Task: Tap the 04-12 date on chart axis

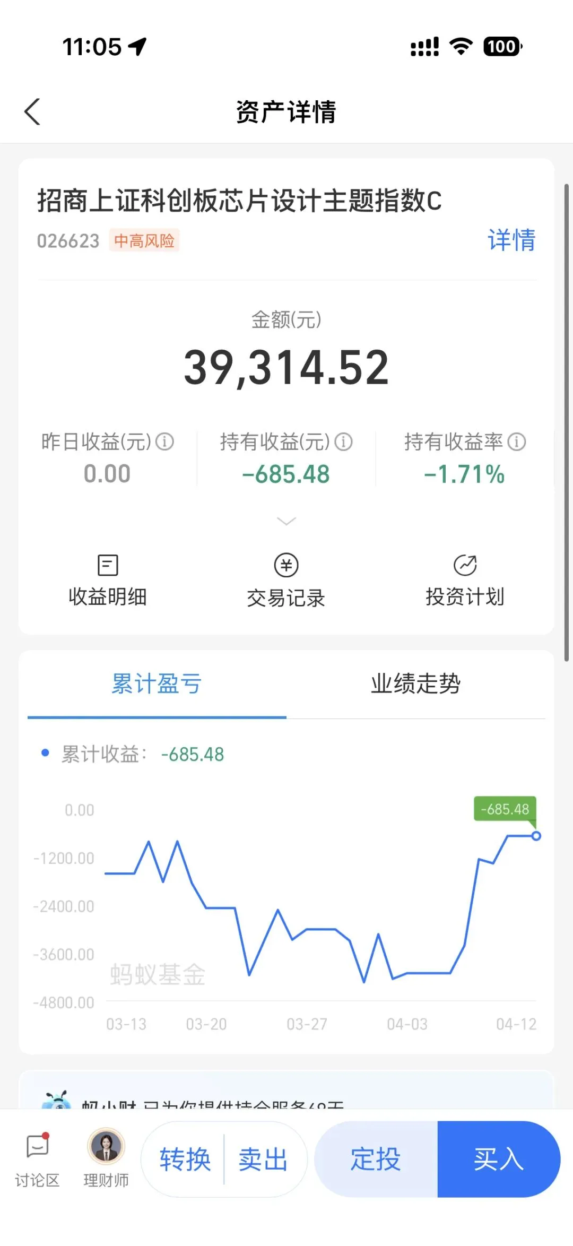Action: (x=516, y=1024)
